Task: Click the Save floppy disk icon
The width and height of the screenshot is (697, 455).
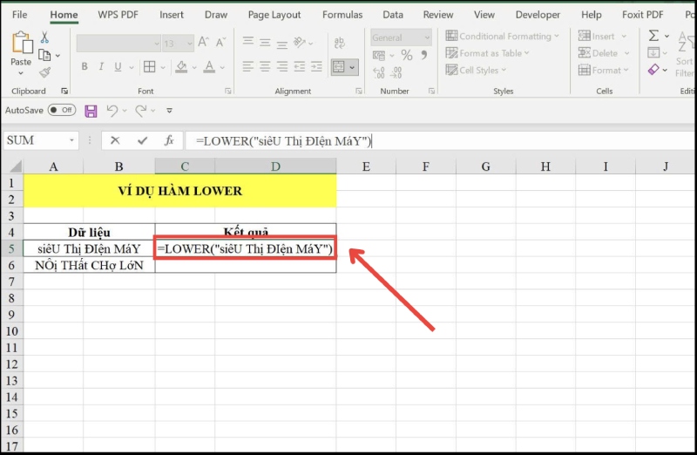Action: pos(91,111)
